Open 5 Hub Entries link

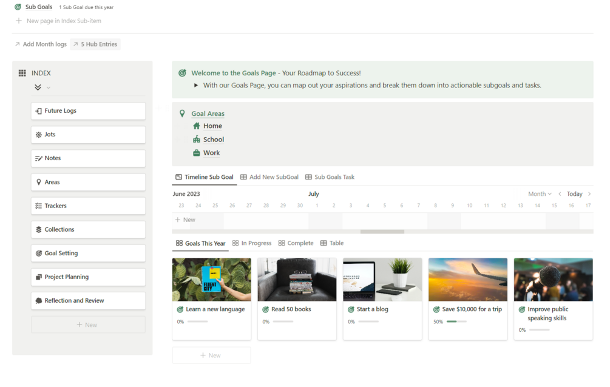[x=95, y=44]
